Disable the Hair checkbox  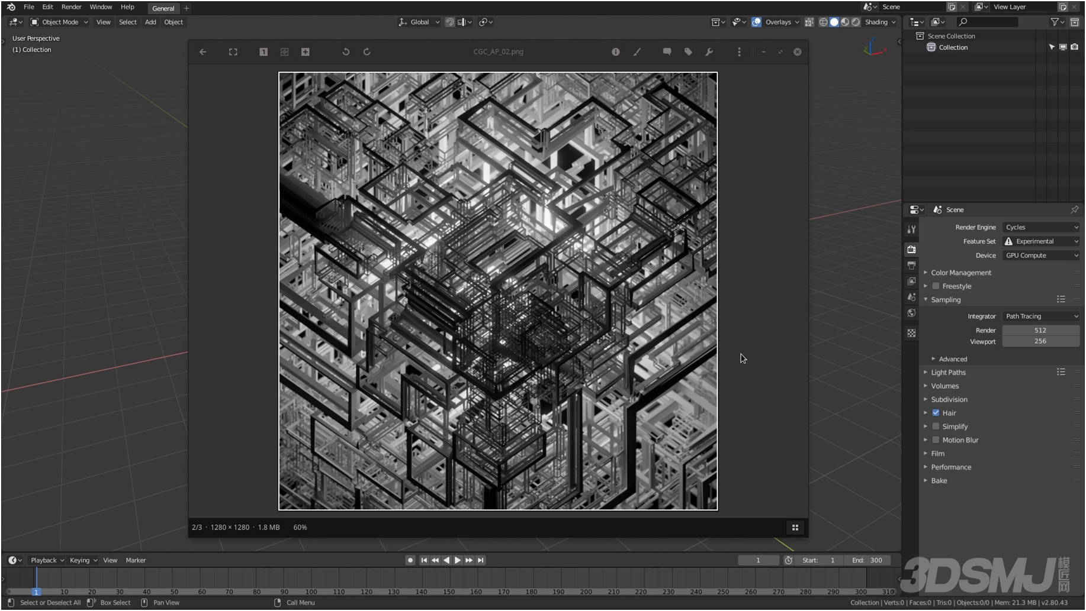click(936, 413)
